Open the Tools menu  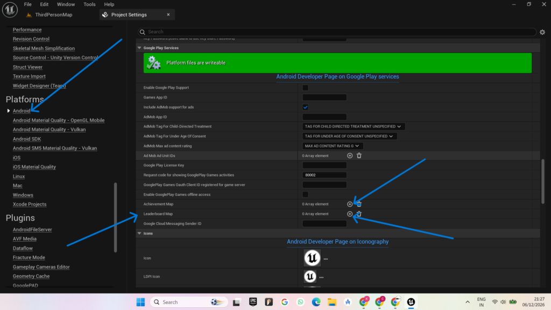(89, 4)
